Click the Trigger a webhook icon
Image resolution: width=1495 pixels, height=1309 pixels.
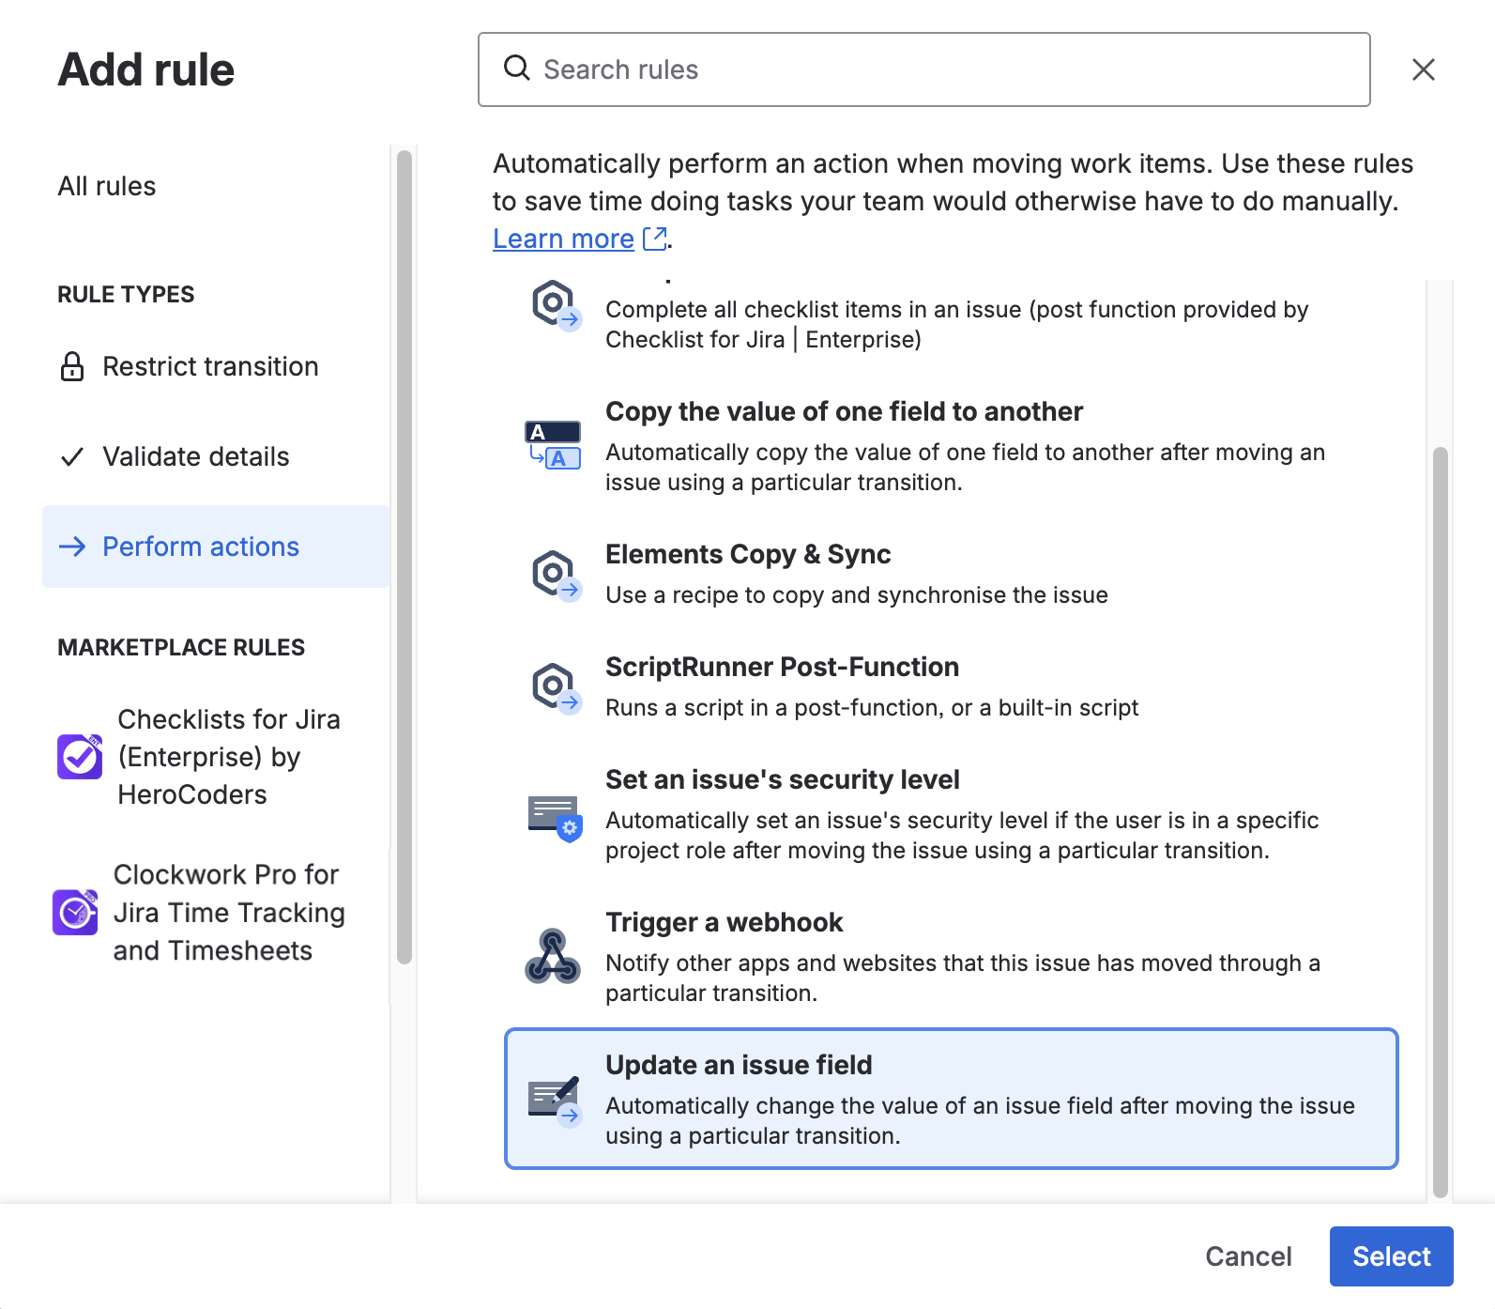pos(553,957)
